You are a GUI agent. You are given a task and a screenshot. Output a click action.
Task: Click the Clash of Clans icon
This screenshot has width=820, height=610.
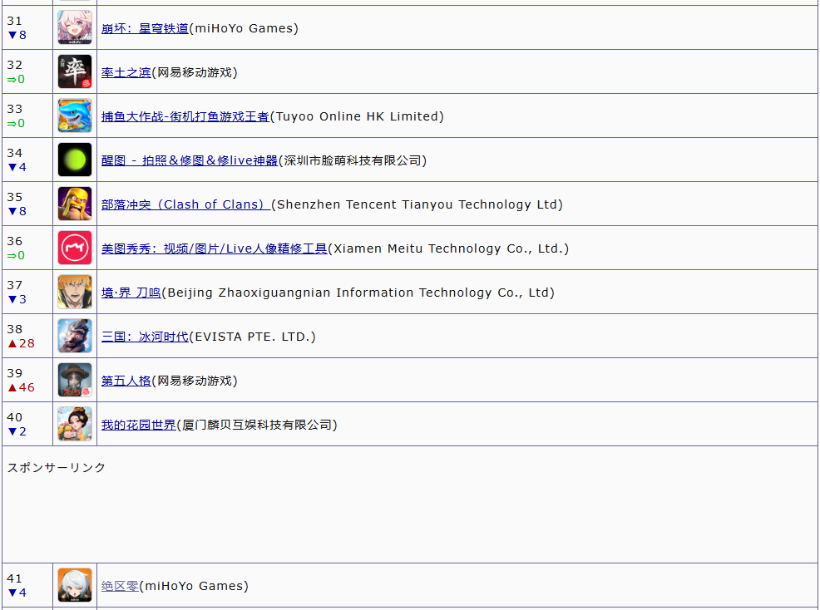[75, 204]
